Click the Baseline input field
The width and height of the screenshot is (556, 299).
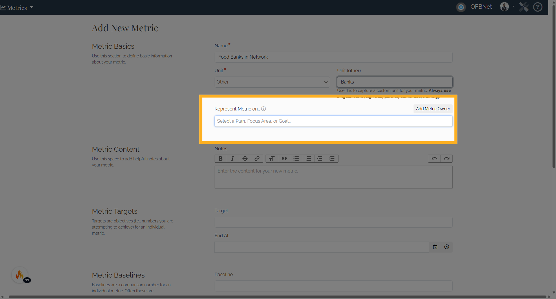(x=333, y=286)
